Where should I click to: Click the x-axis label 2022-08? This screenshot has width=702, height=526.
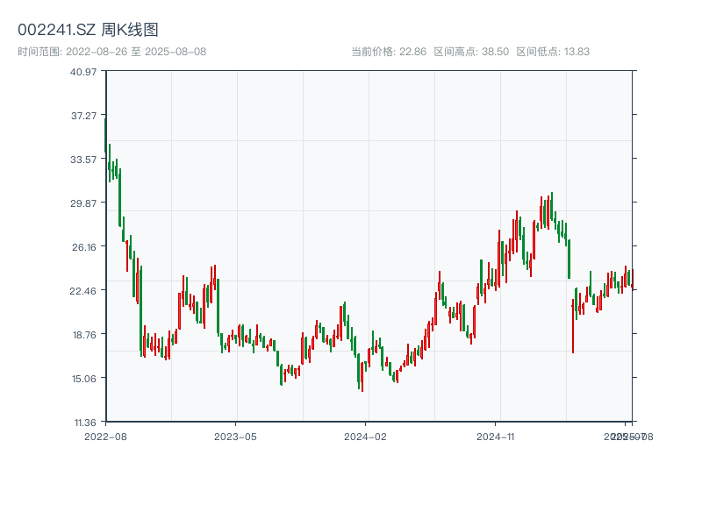click(105, 437)
